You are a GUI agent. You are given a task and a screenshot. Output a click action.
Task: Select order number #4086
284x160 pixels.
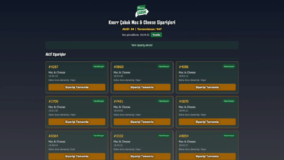[x=184, y=67]
